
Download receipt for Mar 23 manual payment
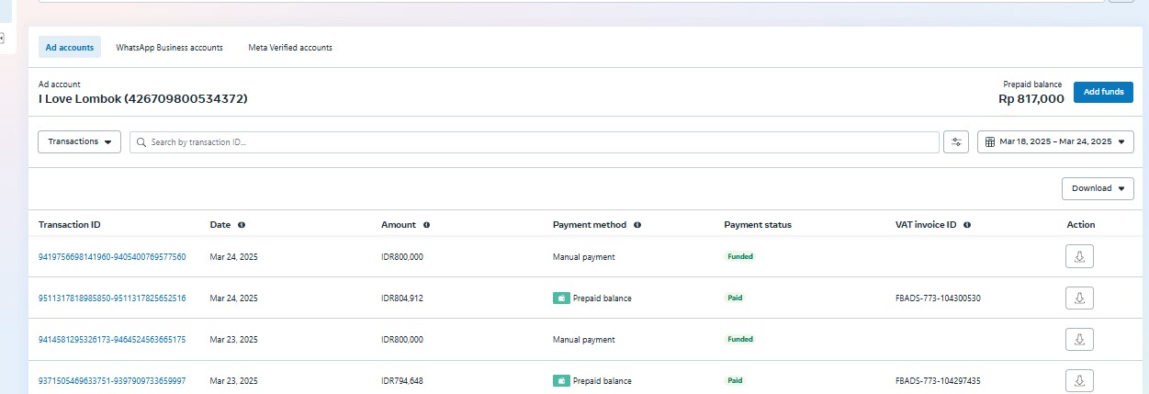click(1079, 339)
